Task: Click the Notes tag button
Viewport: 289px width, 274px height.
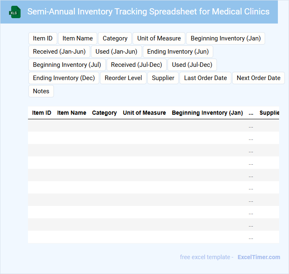Action: pyautogui.click(x=41, y=91)
